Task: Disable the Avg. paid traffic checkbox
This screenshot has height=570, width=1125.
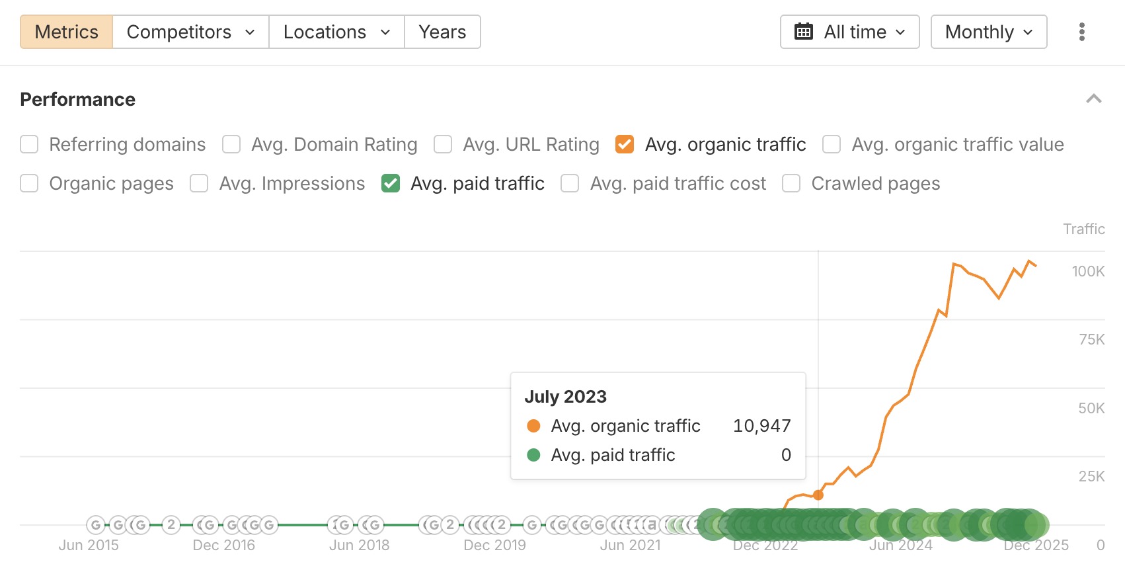Action: tap(391, 183)
